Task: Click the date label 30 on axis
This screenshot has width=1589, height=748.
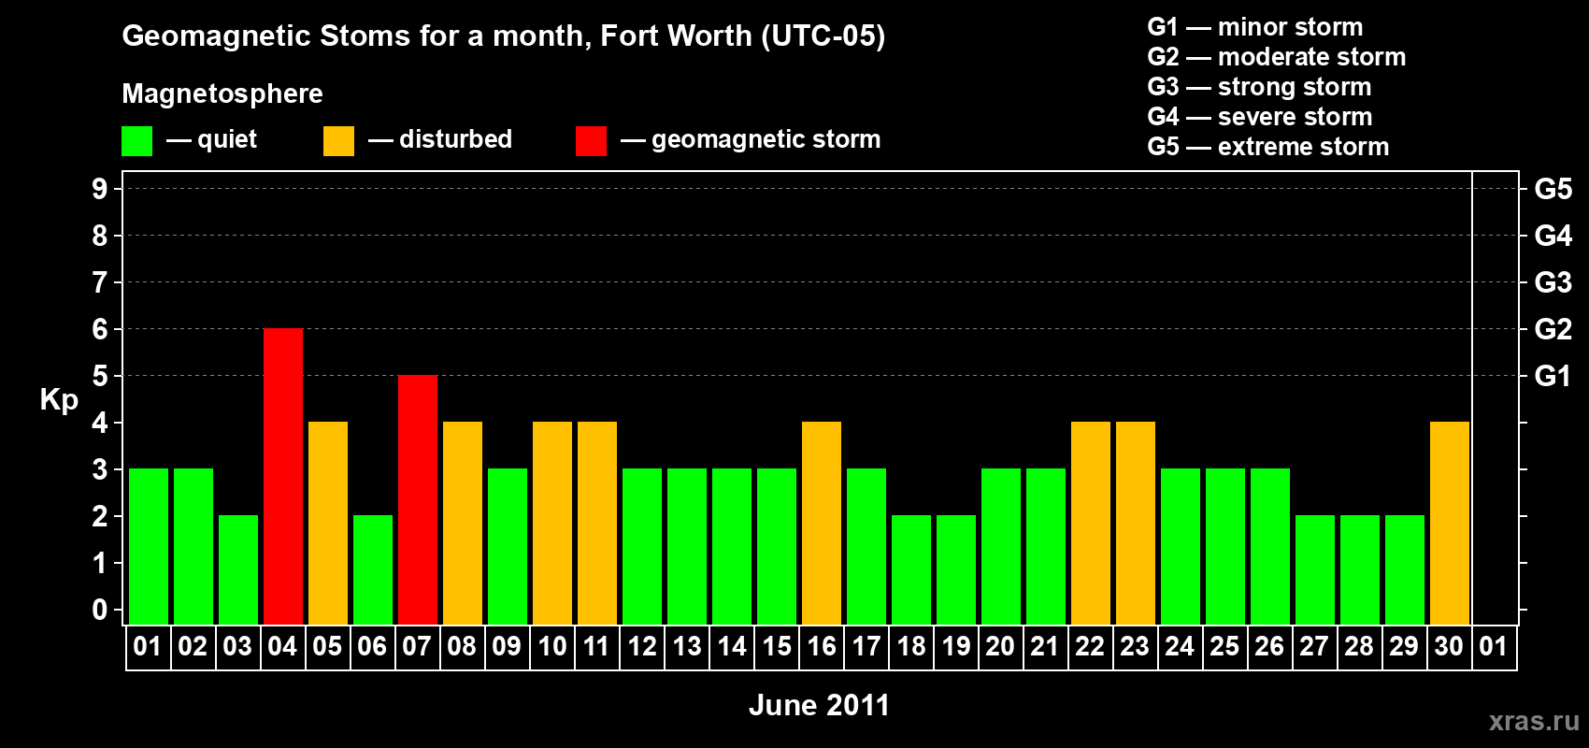Action: (x=1449, y=647)
